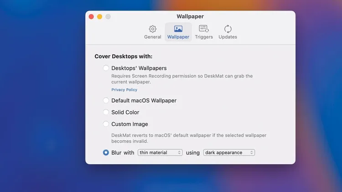Click the Screen Recording permission description text
This screenshot has width=342, height=192.
pyautogui.click(x=182, y=79)
